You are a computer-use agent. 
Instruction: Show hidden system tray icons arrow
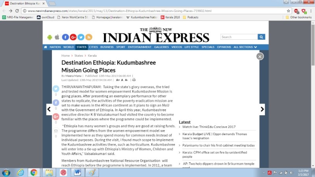pyautogui.click(x=263, y=173)
